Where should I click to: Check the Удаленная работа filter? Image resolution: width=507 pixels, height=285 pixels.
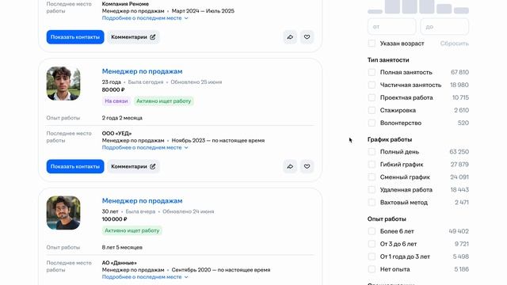(x=372, y=190)
